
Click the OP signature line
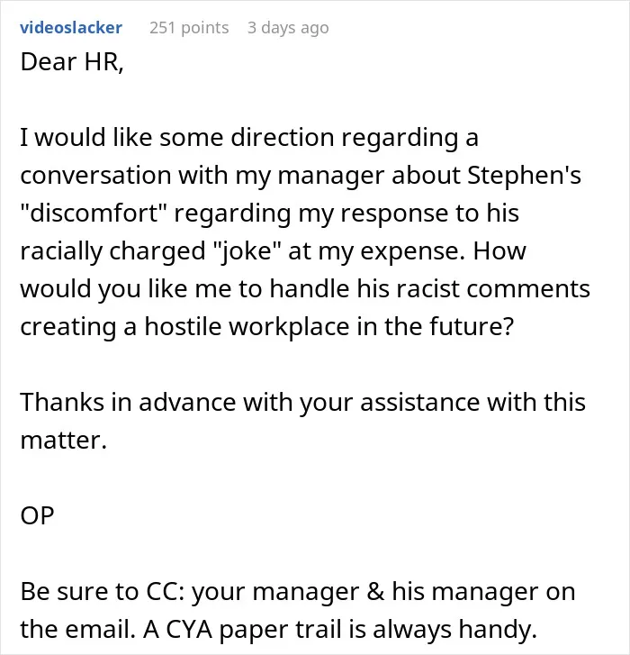[x=37, y=516]
